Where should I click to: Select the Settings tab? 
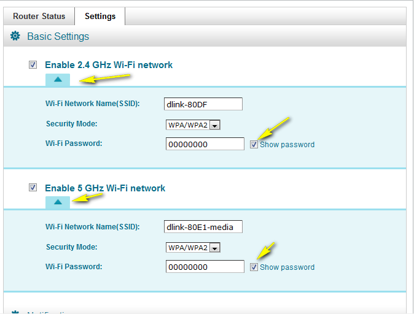click(100, 17)
